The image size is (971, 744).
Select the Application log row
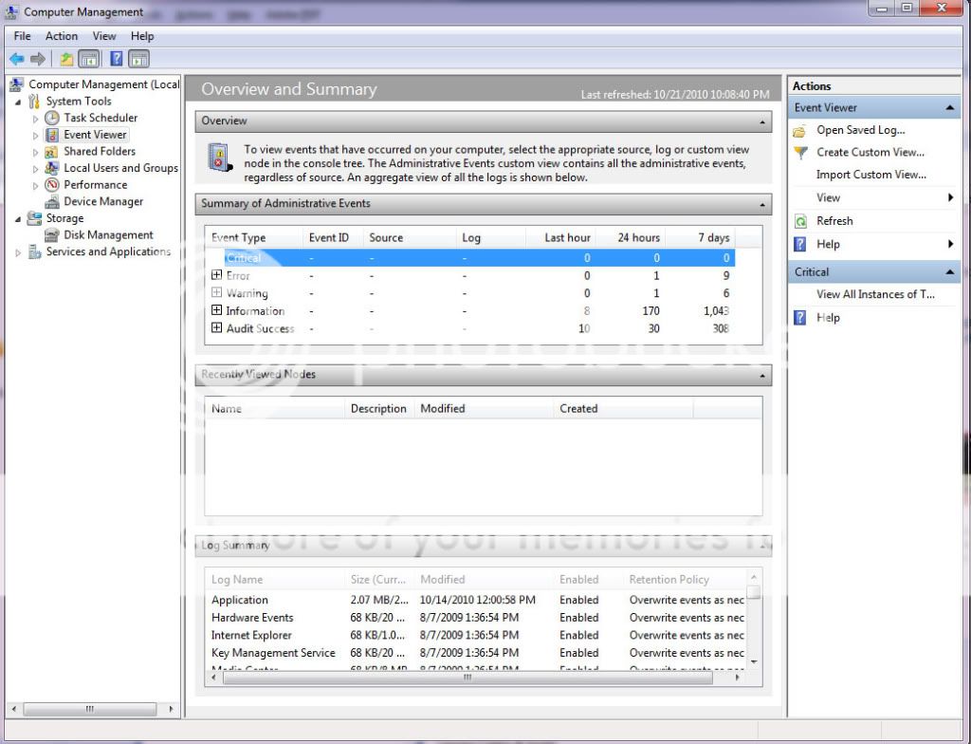(240, 600)
